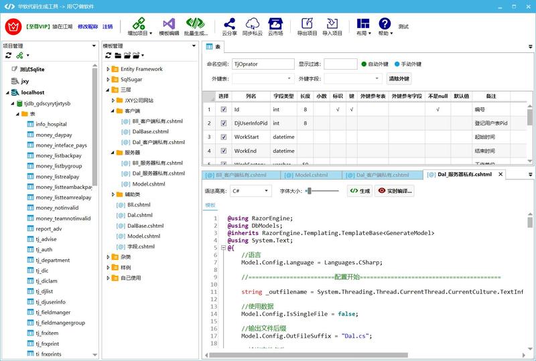Click the project tree vertical scrollbar
536x361 pixels.
click(94, 127)
